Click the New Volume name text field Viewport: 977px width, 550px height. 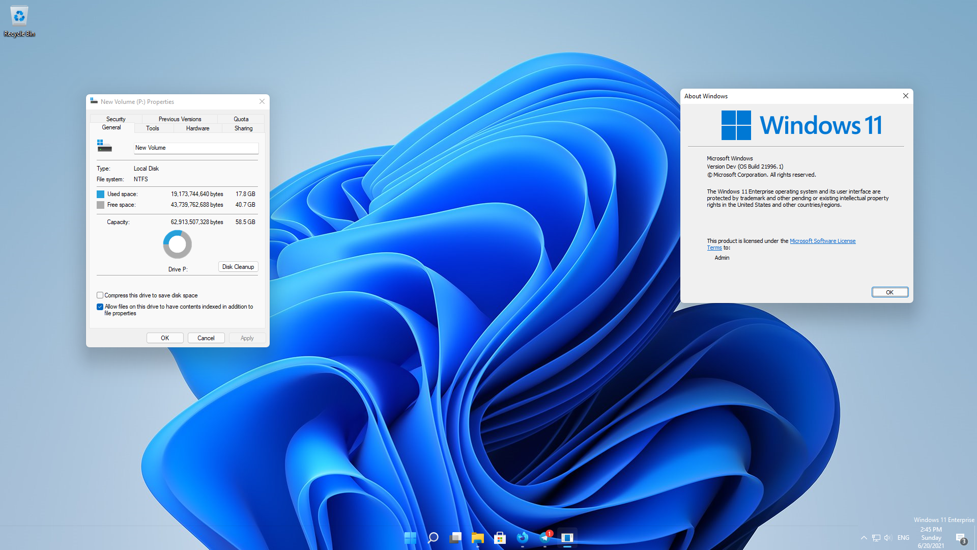pos(196,148)
